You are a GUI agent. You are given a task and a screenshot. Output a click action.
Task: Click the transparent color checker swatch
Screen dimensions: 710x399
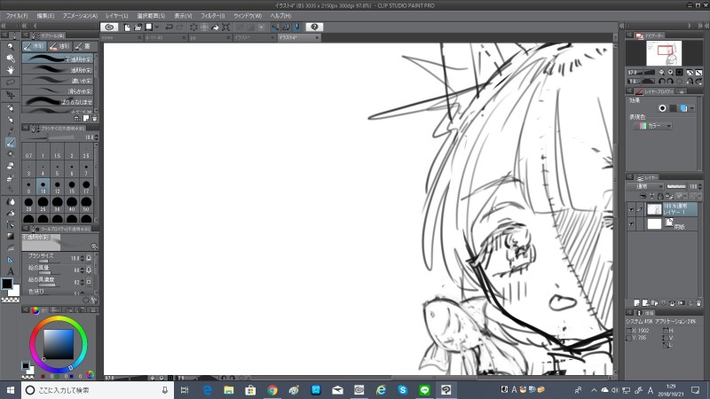10,299
